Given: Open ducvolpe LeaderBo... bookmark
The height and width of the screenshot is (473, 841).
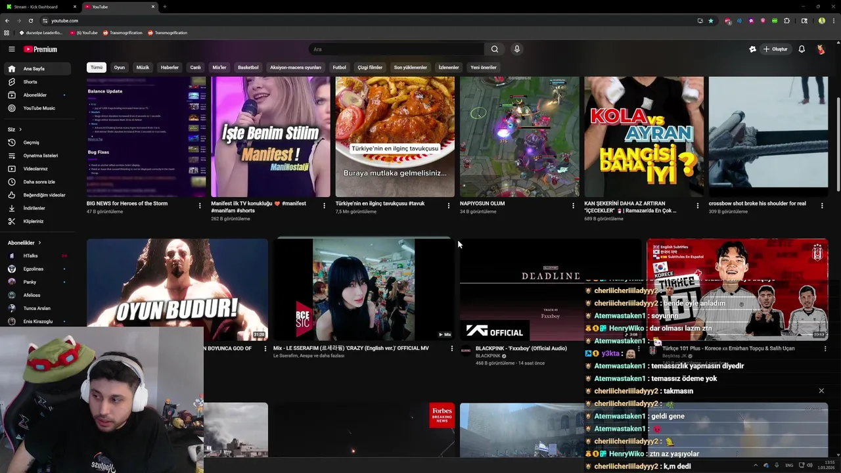Looking at the screenshot, I should pos(41,33).
